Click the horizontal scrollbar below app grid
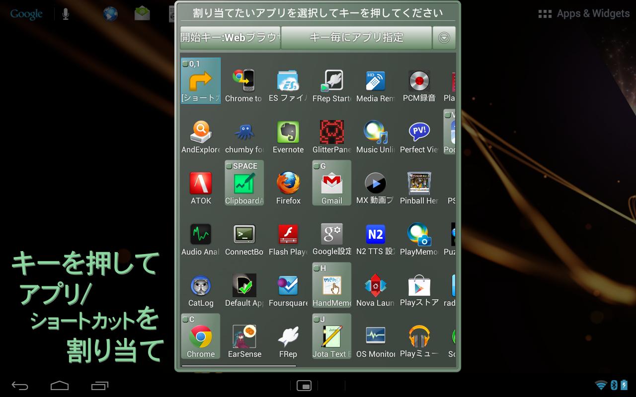 [239, 366]
